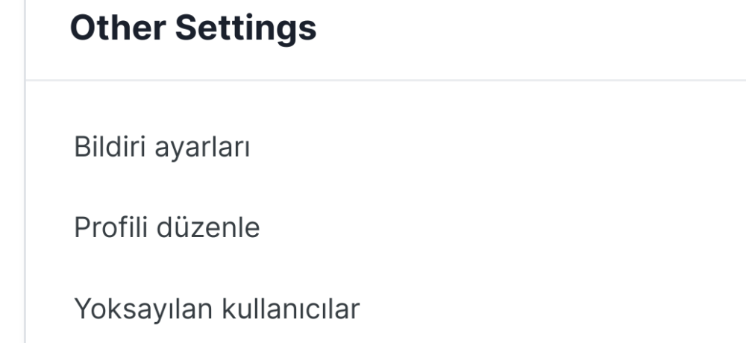Click the word "düzenle" in the settings list

[208, 227]
